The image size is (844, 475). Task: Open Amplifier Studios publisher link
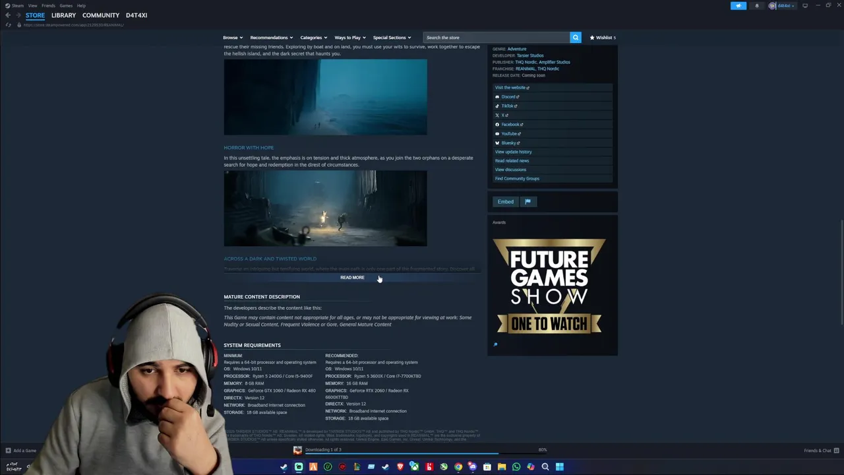point(555,62)
